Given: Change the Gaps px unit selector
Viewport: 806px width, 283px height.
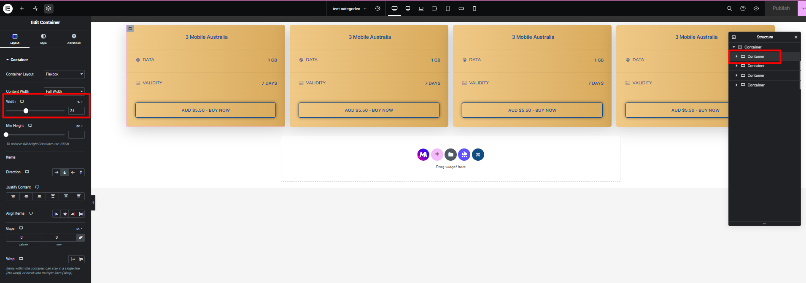Looking at the screenshot, I should coord(79,229).
